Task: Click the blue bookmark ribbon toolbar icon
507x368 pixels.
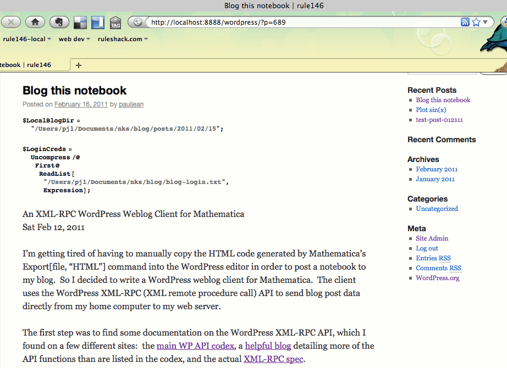Action: [x=98, y=23]
